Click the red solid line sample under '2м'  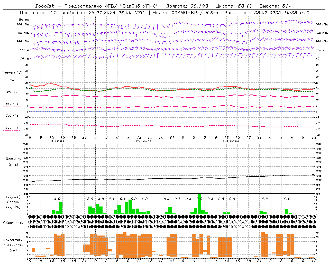click(x=12, y=83)
